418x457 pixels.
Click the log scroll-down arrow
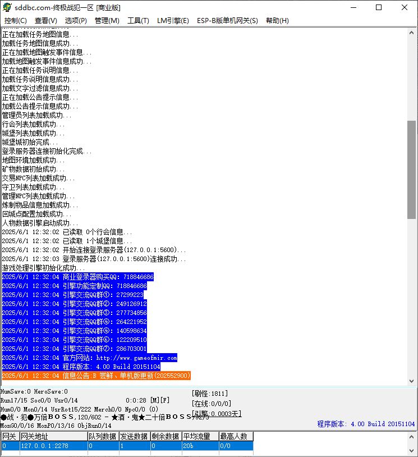411,381
